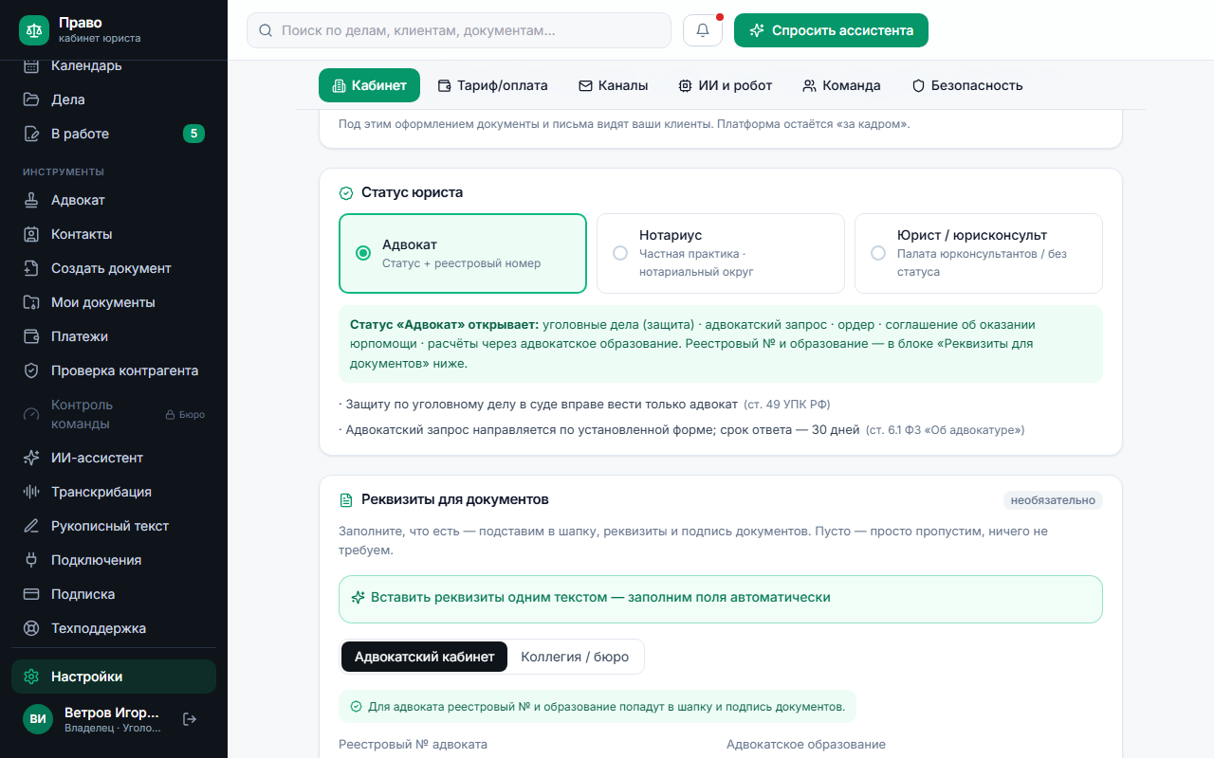Click the Календарь sidebar icon
This screenshot has height=758, width=1214.
click(x=31, y=65)
